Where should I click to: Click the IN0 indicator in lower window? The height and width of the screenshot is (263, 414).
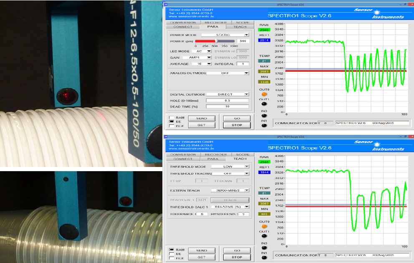click(264, 248)
